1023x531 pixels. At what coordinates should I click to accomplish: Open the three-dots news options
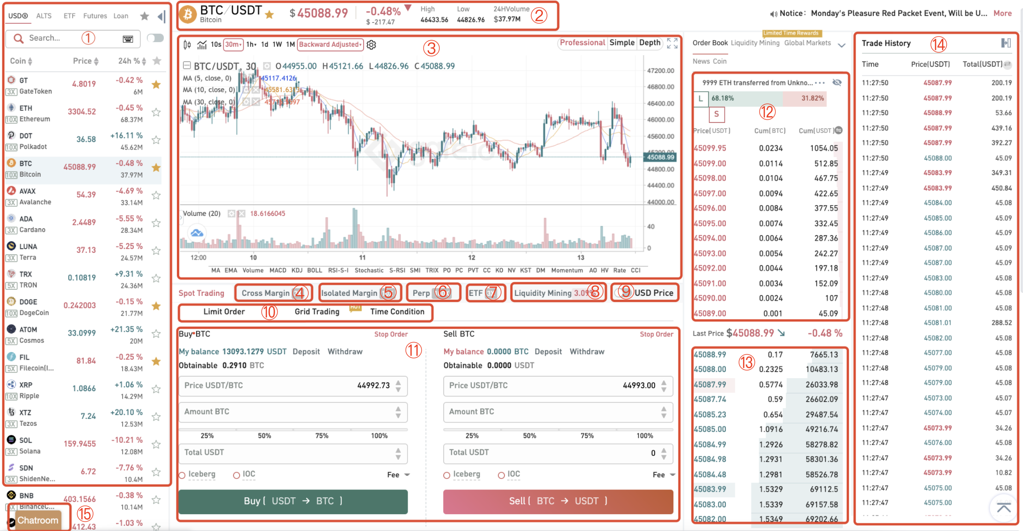pyautogui.click(x=819, y=83)
